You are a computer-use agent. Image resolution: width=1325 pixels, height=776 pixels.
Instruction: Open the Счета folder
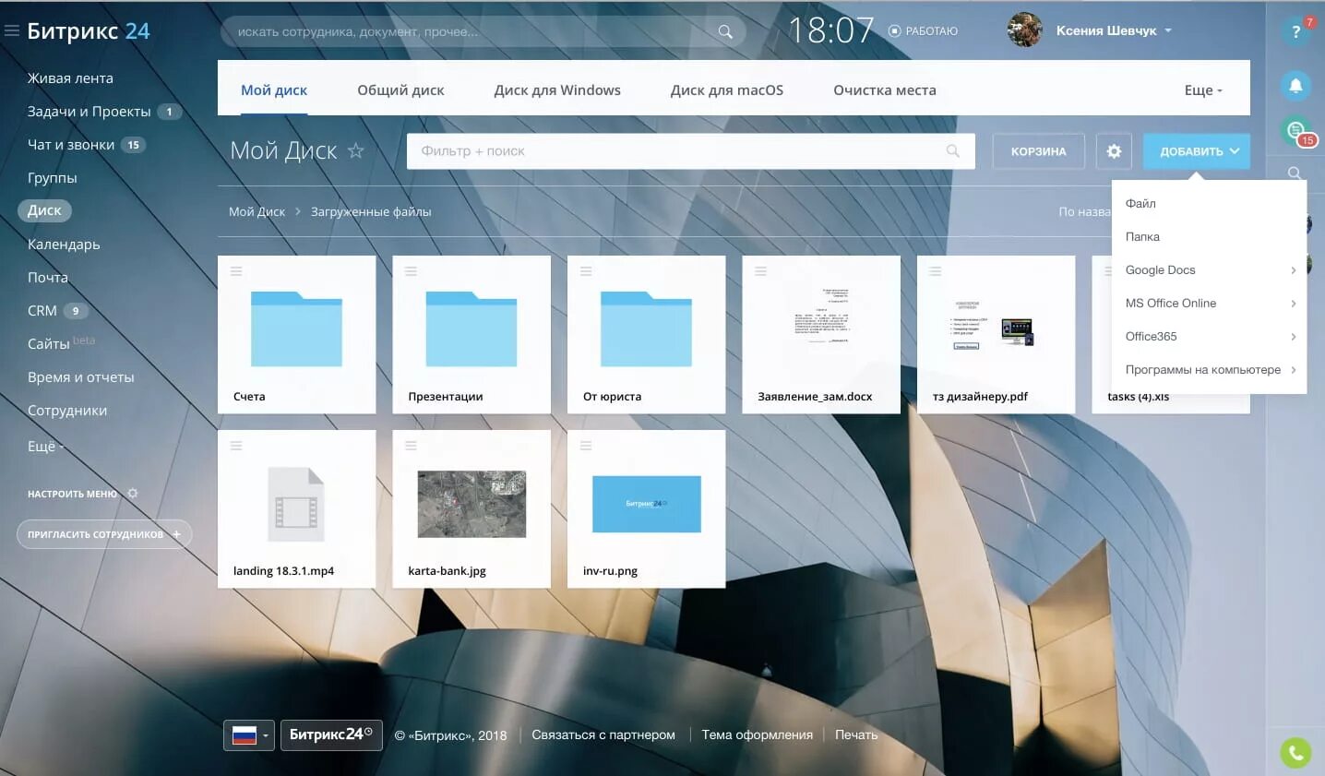coord(296,334)
